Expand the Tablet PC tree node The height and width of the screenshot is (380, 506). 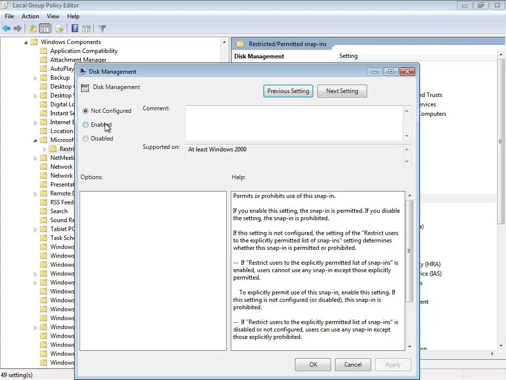click(x=35, y=230)
